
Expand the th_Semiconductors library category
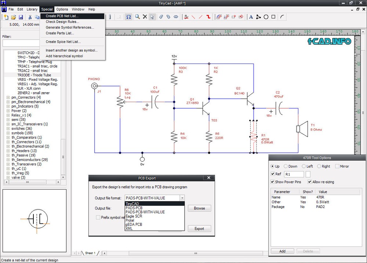[x=8, y=159]
